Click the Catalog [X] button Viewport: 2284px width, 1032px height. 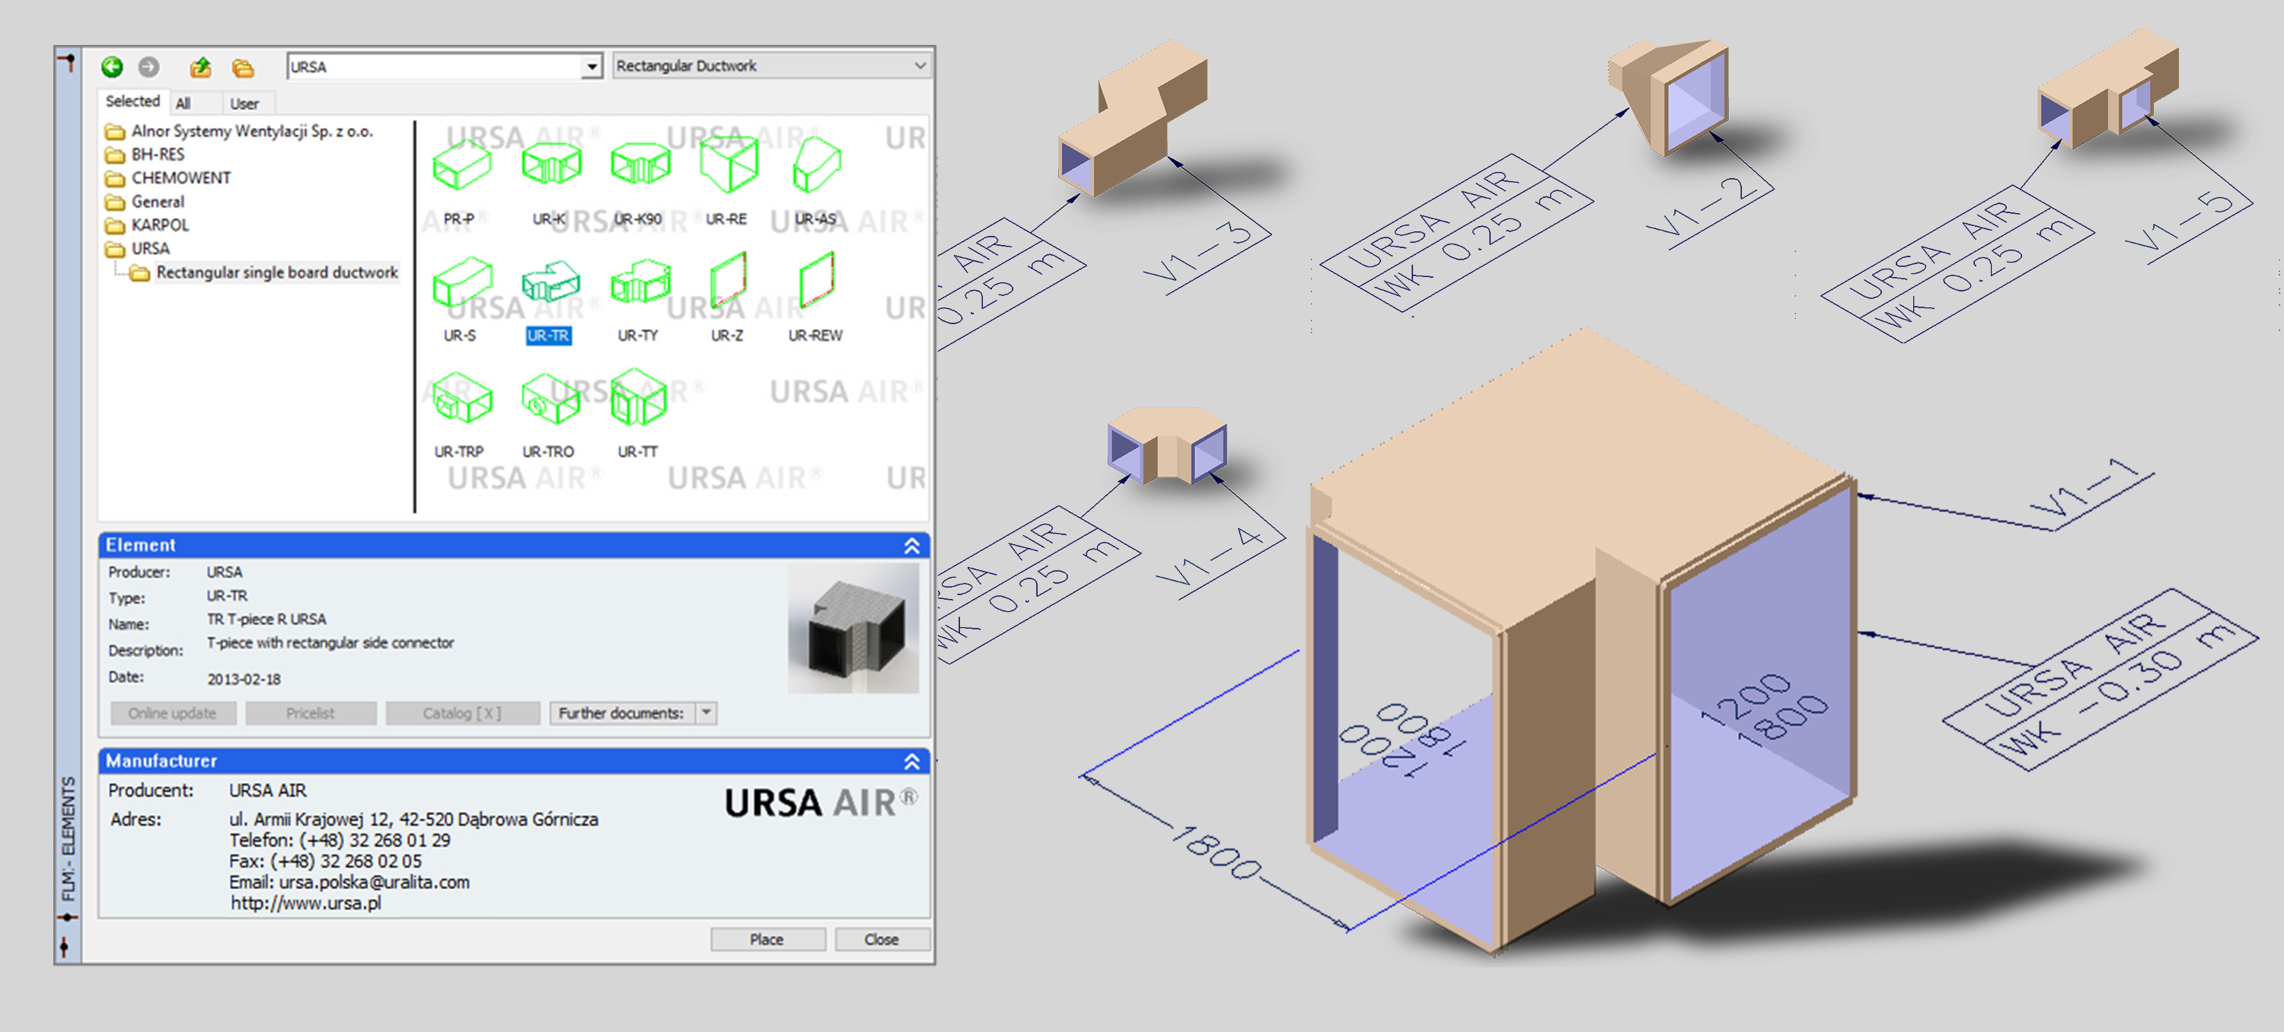click(x=462, y=713)
